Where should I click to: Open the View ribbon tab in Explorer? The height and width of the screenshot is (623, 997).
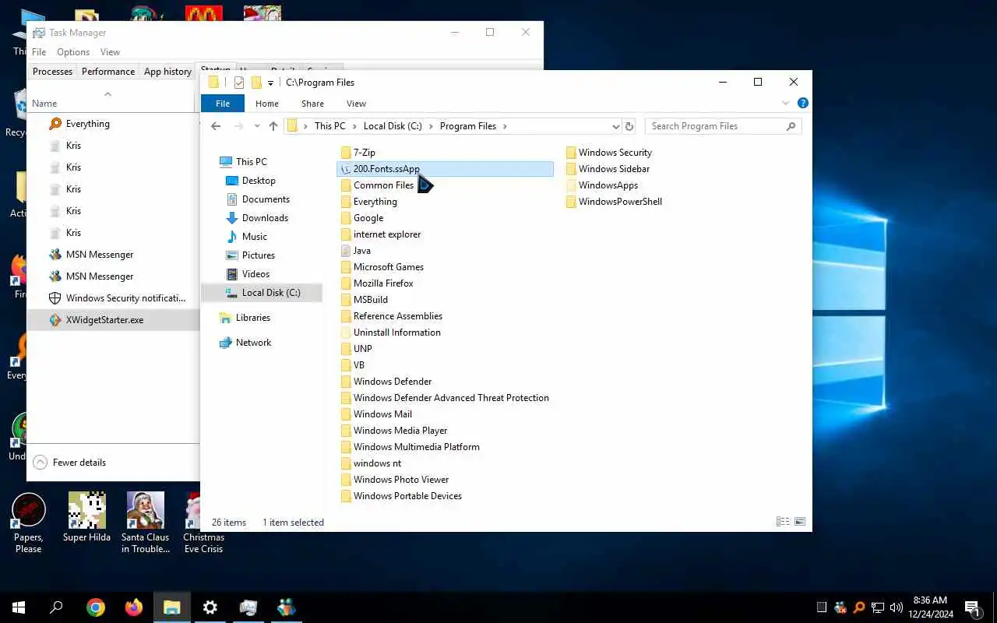click(x=356, y=104)
